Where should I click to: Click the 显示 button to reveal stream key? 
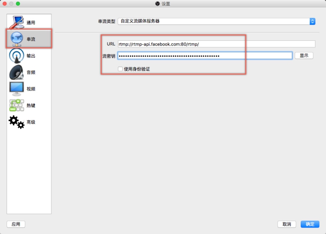pos(304,55)
